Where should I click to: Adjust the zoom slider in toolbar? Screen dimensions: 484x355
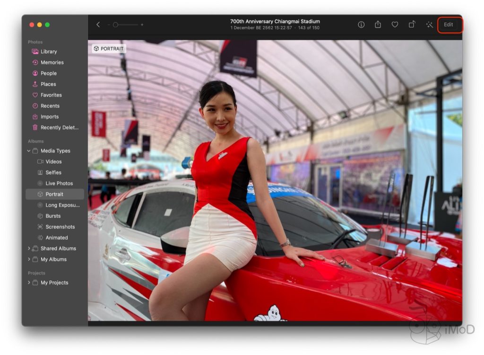pos(116,25)
